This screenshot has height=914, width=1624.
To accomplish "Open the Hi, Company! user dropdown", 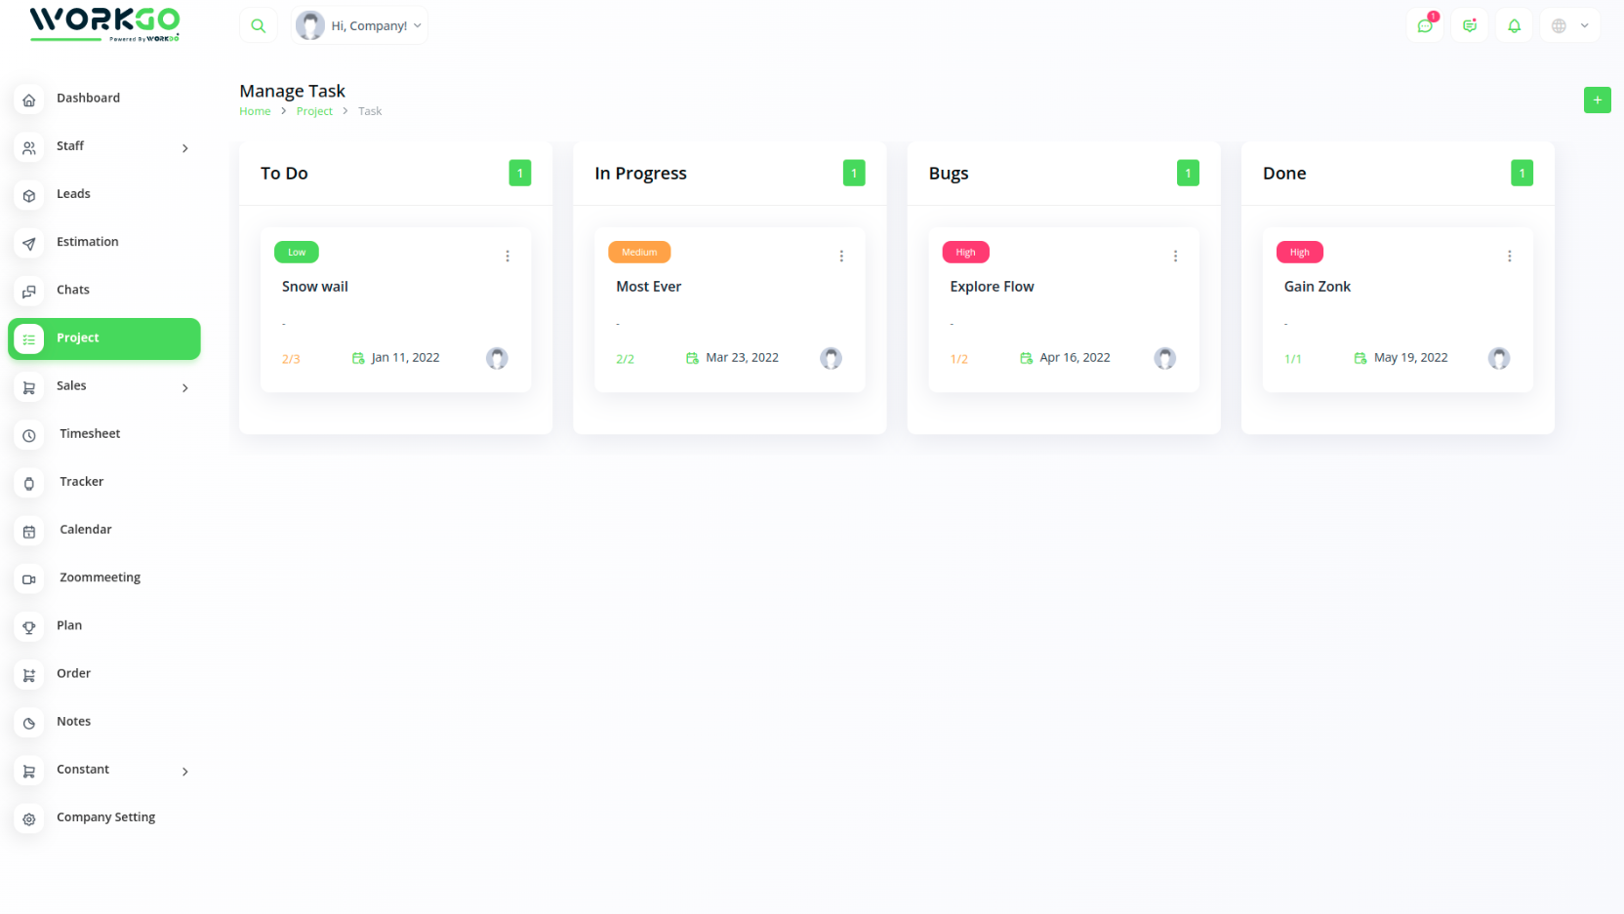I will [360, 26].
